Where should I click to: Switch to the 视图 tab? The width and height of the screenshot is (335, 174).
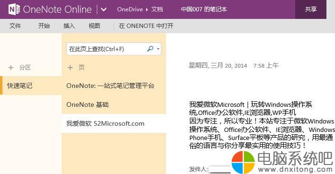(94, 26)
